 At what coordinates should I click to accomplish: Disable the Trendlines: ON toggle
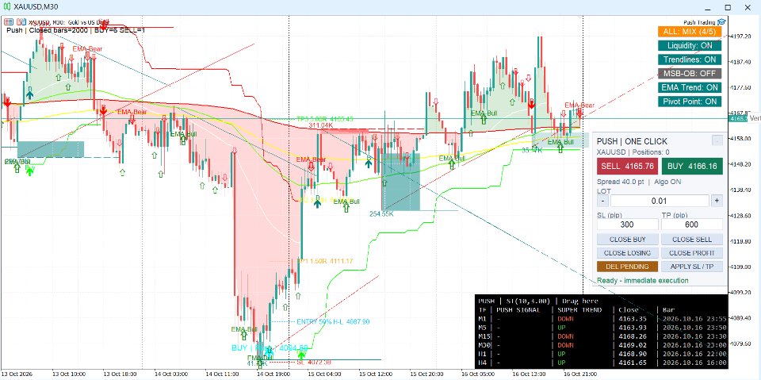[690, 59]
